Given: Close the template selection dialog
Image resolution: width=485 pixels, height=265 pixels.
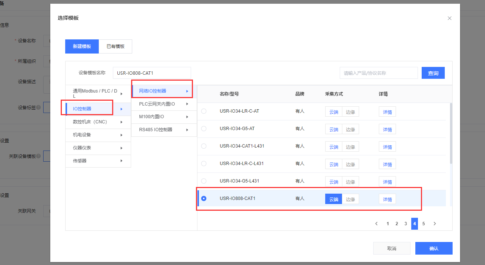Looking at the screenshot, I should pyautogui.click(x=449, y=18).
